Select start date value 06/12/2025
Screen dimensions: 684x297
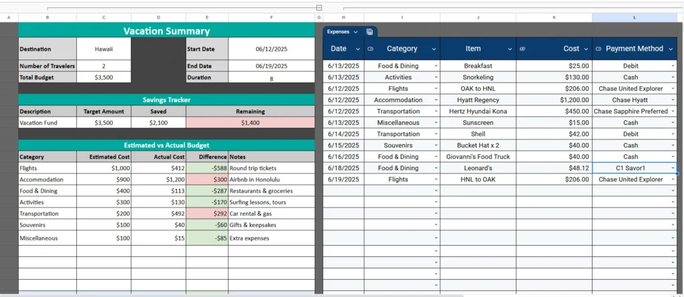[271, 49]
